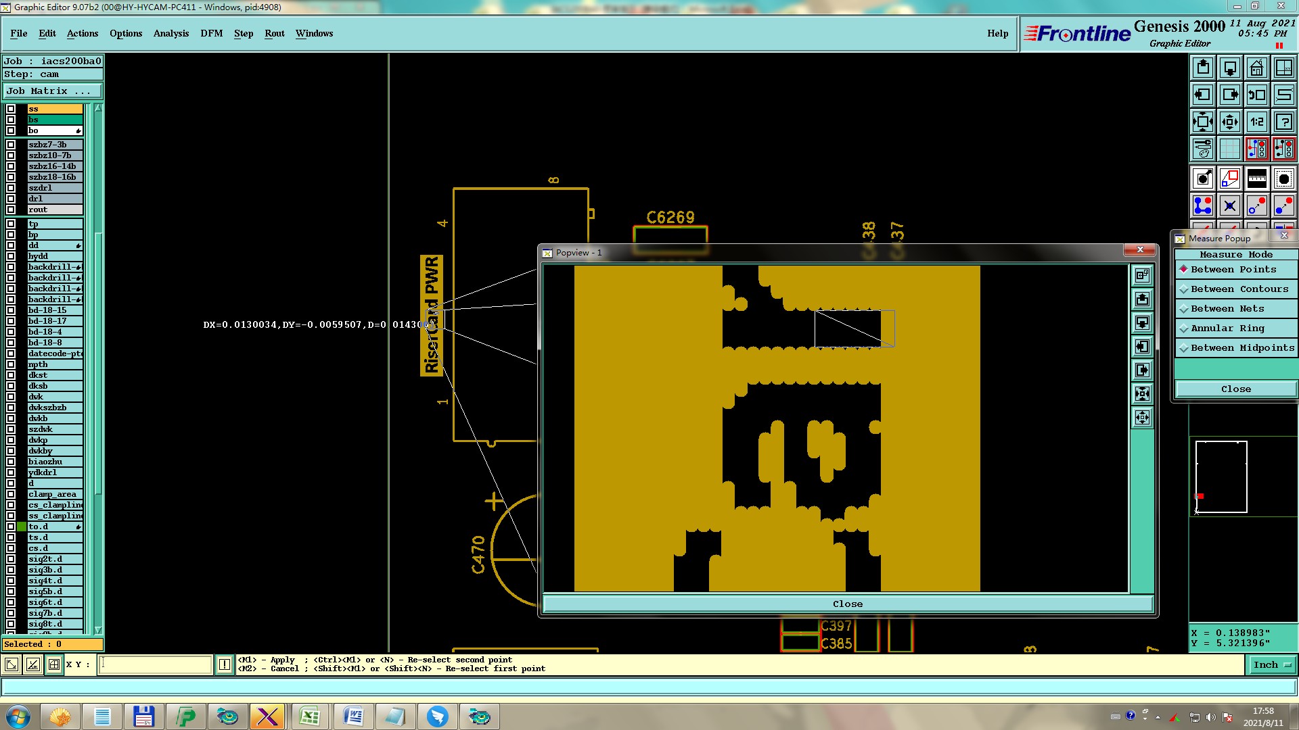Click layer list scroll up arrow
This screenshot has width=1299, height=730.
(x=98, y=108)
